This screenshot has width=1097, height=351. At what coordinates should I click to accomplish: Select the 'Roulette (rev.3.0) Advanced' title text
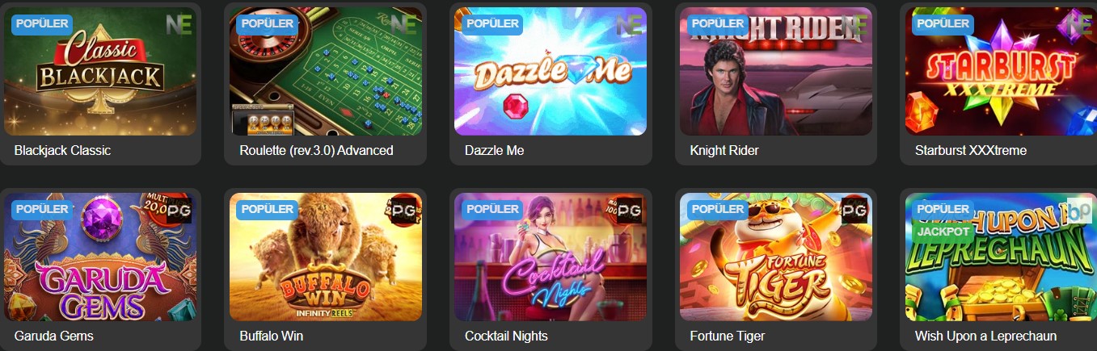click(316, 150)
